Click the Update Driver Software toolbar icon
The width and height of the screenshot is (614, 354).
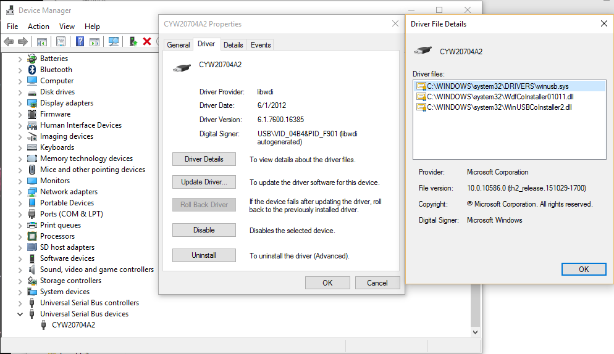(133, 41)
